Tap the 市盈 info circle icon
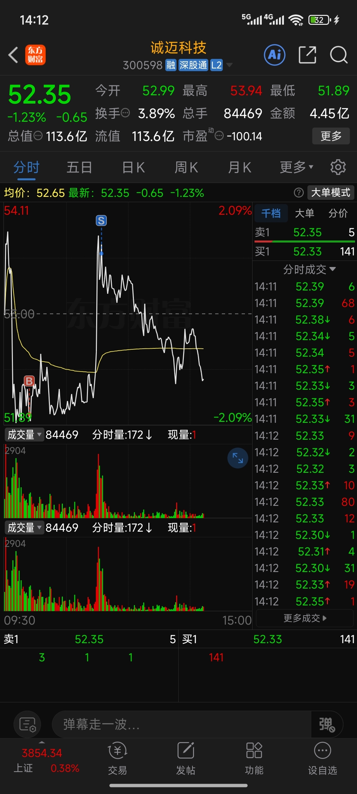The width and height of the screenshot is (357, 794). (x=219, y=136)
